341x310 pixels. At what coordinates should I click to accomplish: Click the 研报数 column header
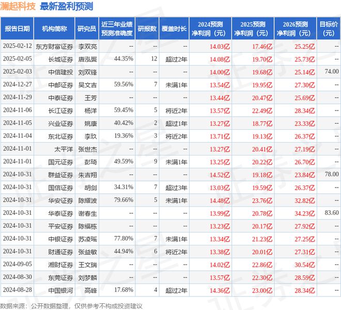point(147,28)
